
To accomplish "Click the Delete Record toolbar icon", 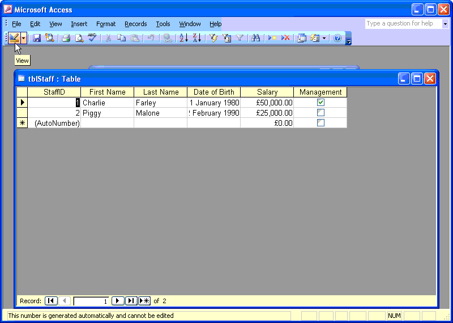I will 285,38.
